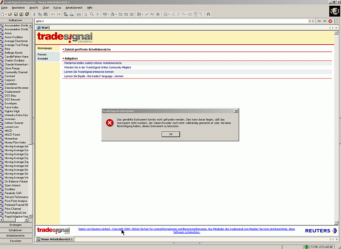Viewport: 341px width, 249px height.
Task: Select the horizontal lines retracement tool
Action: point(195,14)
